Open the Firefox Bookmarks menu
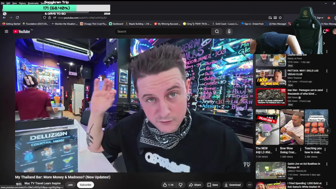 coord(33,3)
